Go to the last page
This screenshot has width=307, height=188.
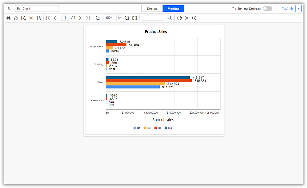pyautogui.click(x=88, y=18)
